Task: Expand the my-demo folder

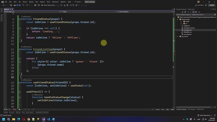Action: coord(178,37)
